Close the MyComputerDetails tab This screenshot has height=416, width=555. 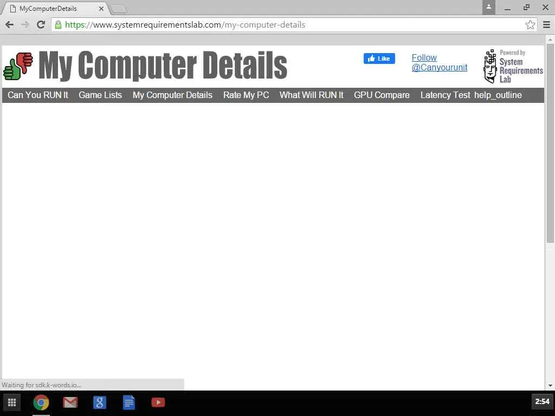(x=101, y=9)
